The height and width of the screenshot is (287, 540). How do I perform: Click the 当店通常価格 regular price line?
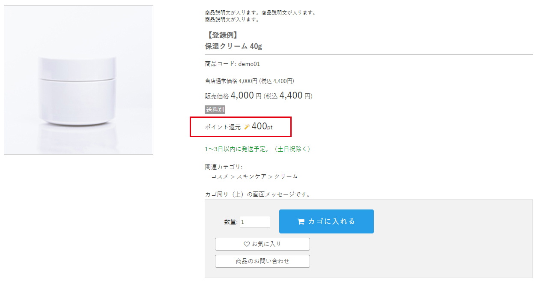point(249,81)
